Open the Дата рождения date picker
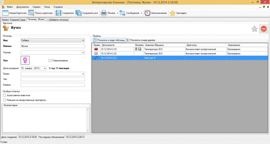The height and width of the screenshot is (144, 270). pos(45,68)
